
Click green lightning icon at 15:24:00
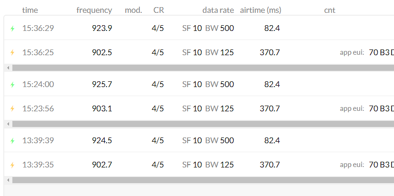(12, 85)
